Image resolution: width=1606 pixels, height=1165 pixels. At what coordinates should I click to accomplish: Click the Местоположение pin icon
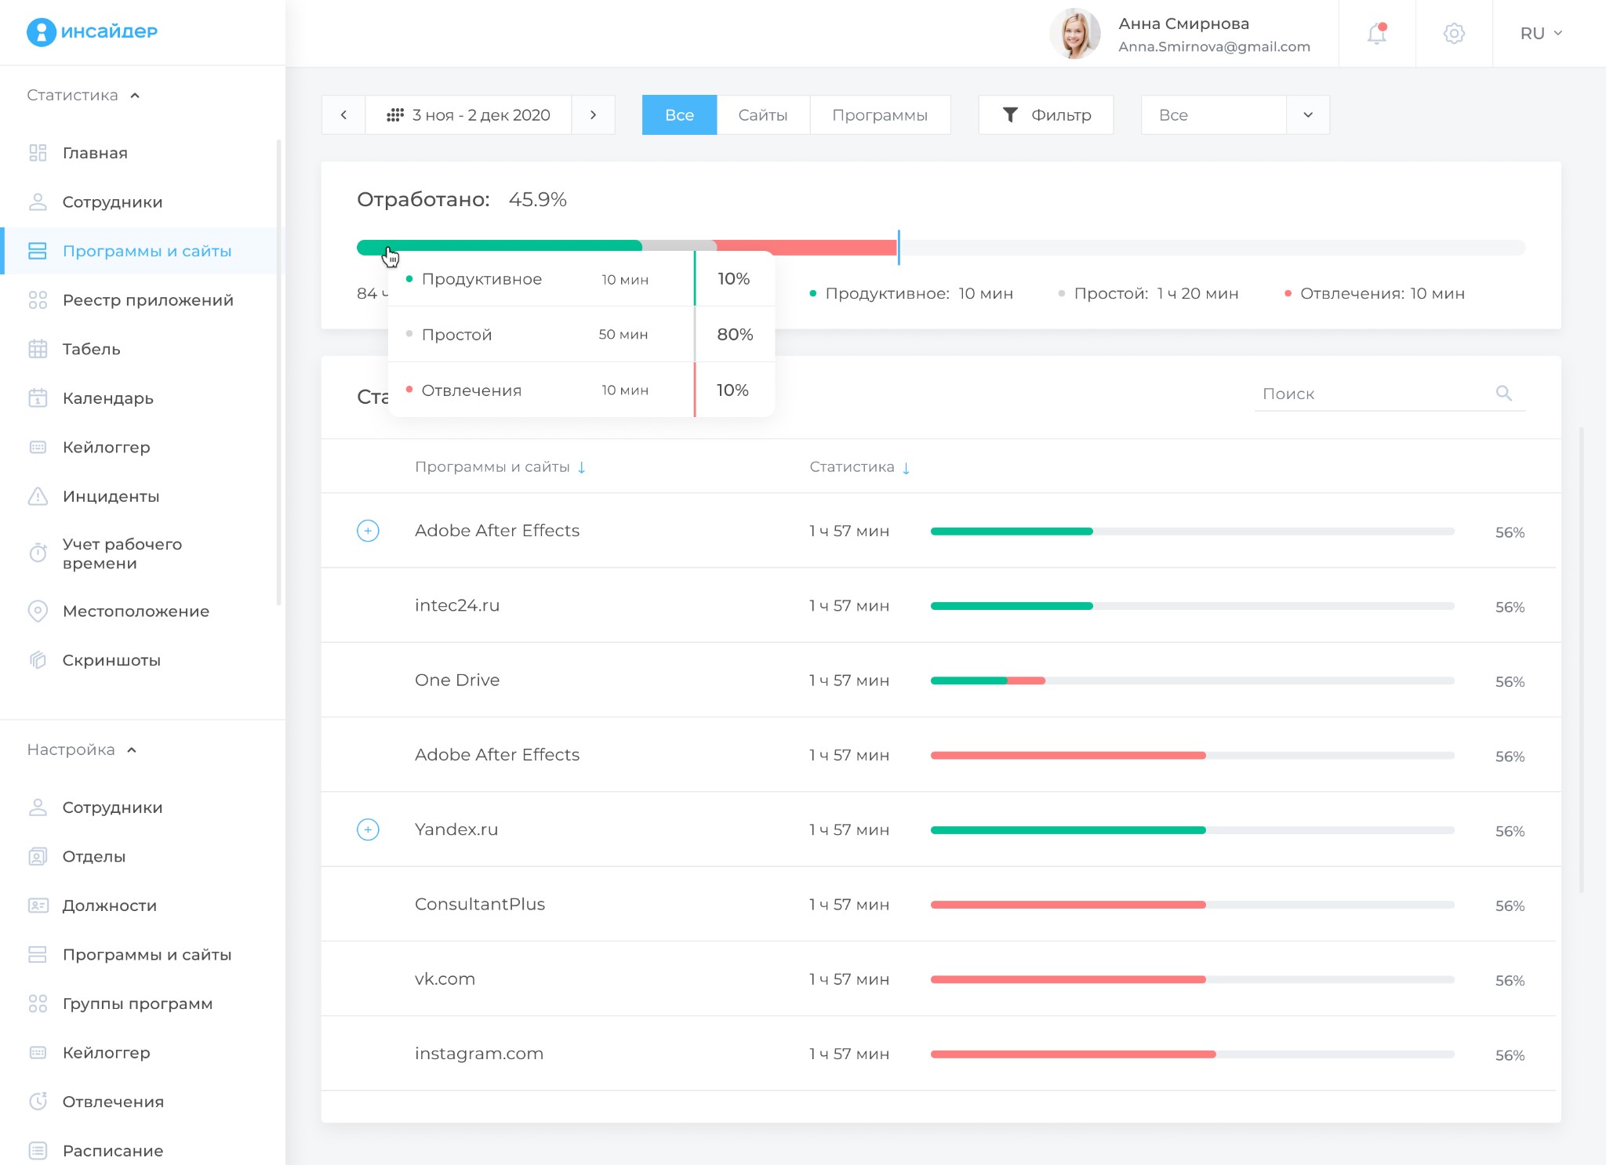point(38,611)
